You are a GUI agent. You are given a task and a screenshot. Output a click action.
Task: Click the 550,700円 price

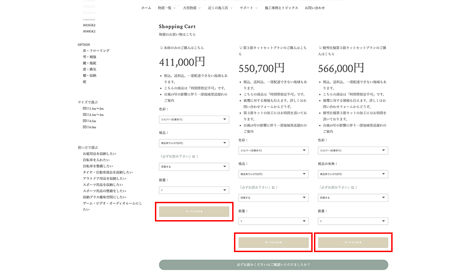[x=261, y=68]
